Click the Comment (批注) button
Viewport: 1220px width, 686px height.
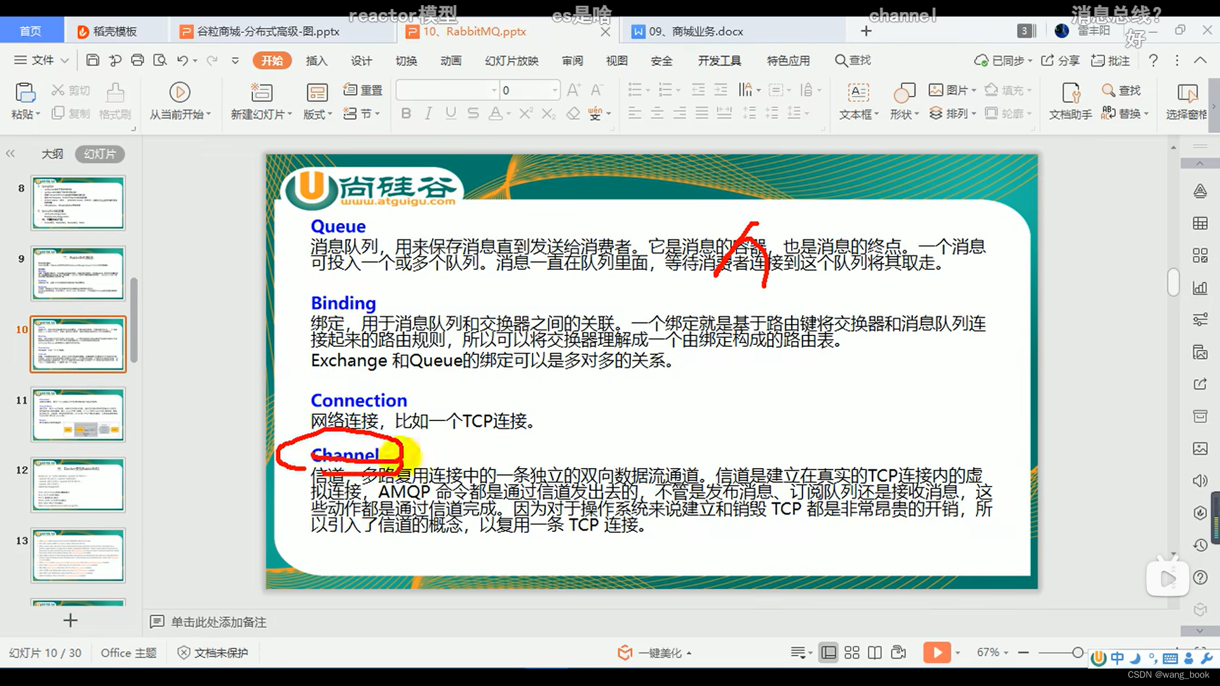pyautogui.click(x=1111, y=60)
